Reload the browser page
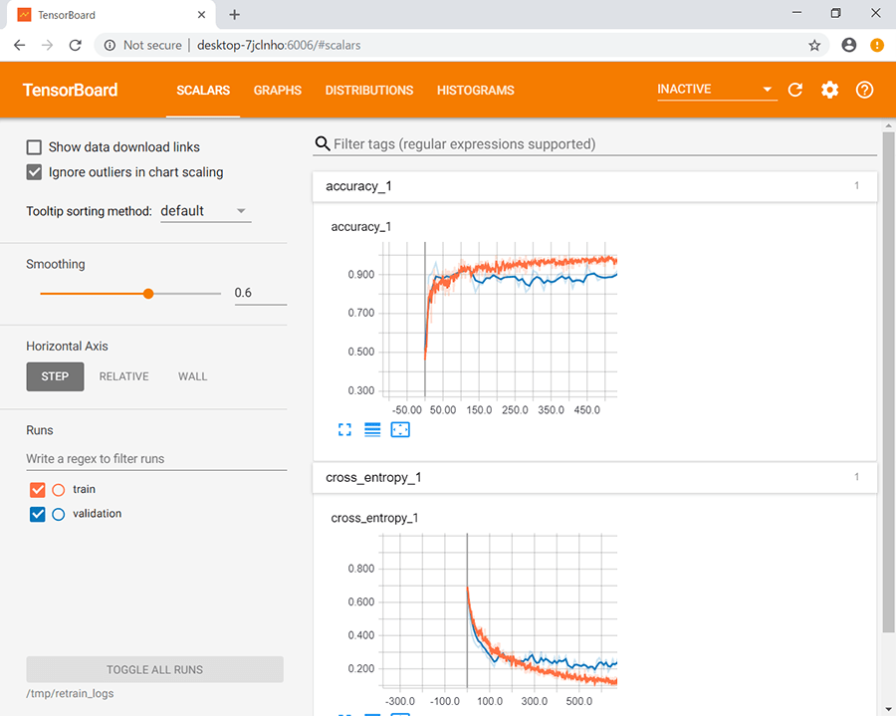Viewport: 896px width, 716px height. (75, 45)
